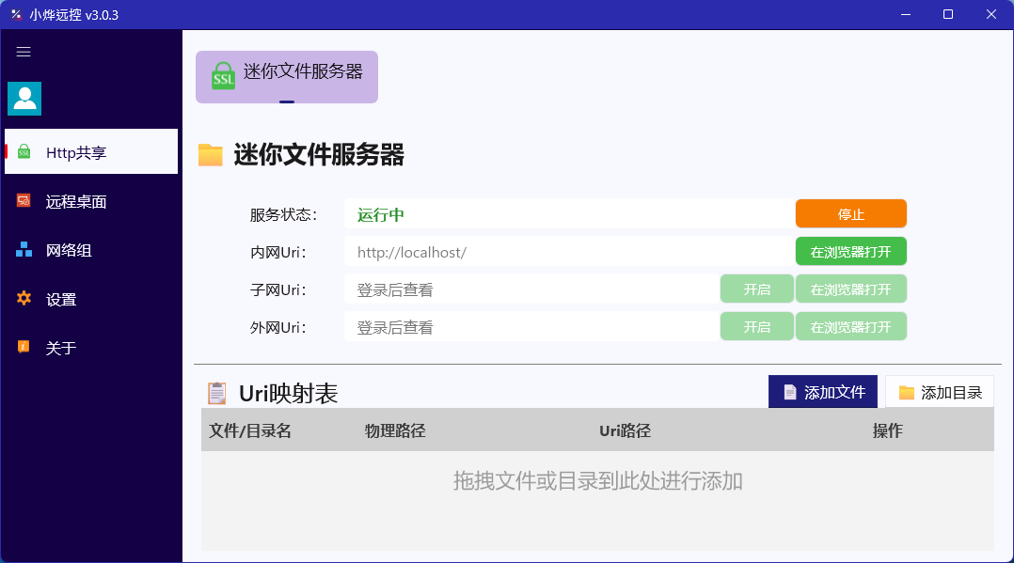Click the network blocks icon beside 网络组
The width and height of the screenshot is (1014, 563).
[24, 249]
